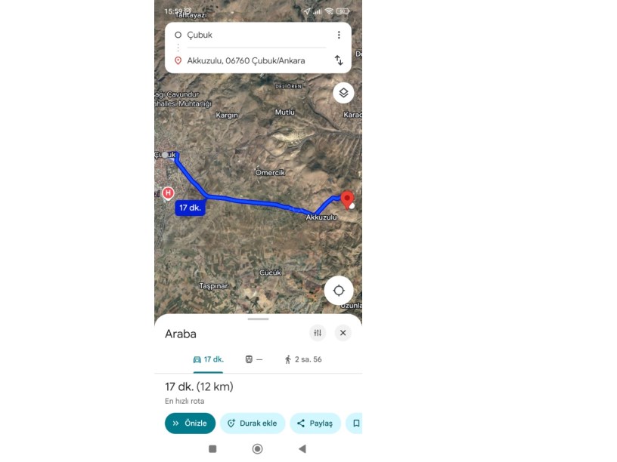Image resolution: width=617 pixels, height=462 pixels.
Task: Select the transit travel mode tab
Action: tap(253, 359)
